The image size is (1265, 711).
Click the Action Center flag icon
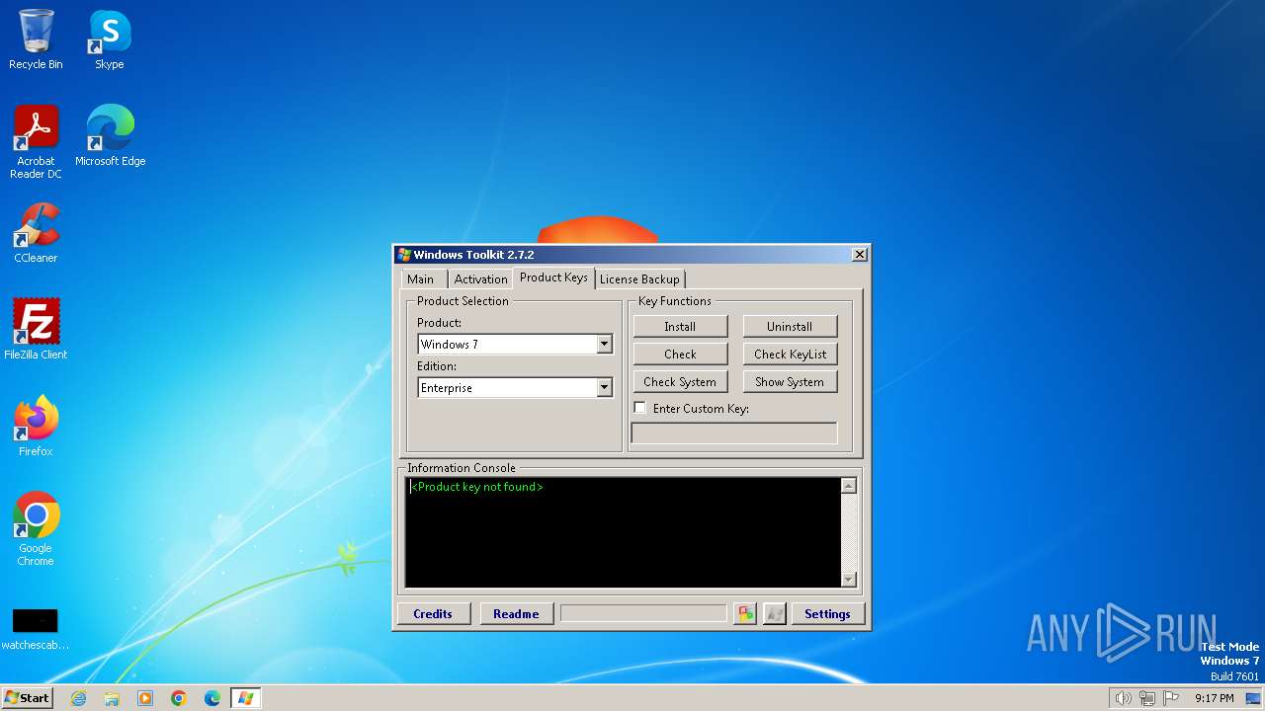(1171, 698)
